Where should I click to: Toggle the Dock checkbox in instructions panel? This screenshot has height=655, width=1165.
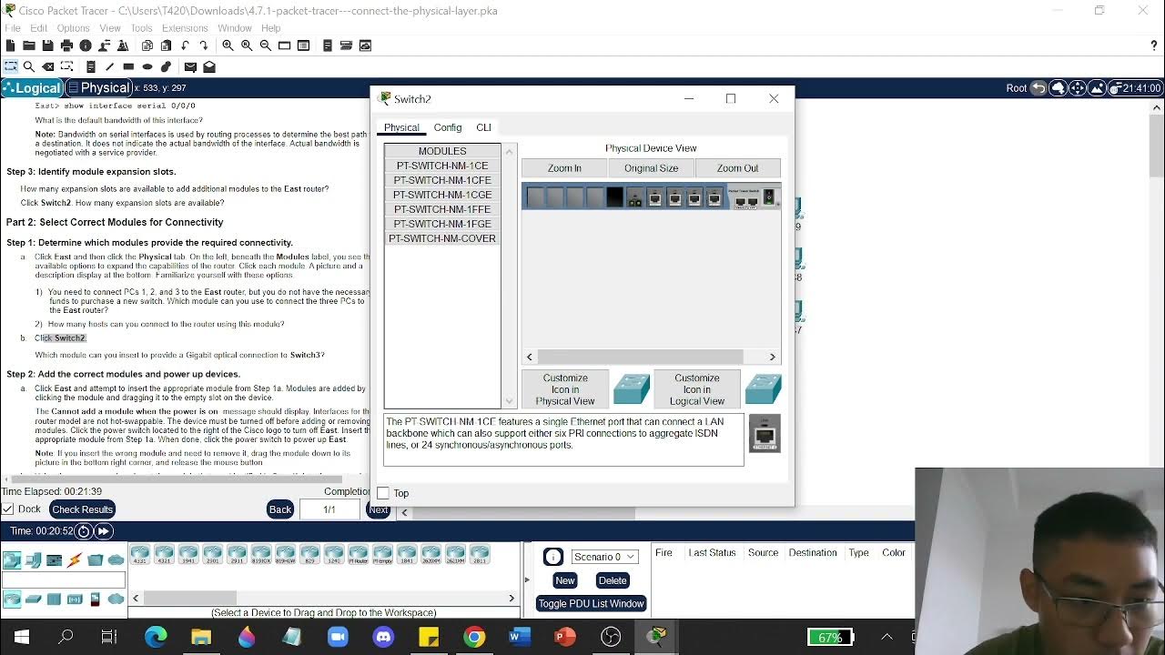pos(7,509)
